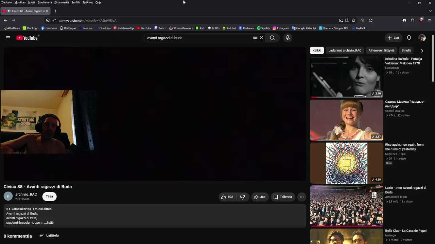The height and width of the screenshot is (244, 435).
Task: Open the Lazio - Inter Avanti ragazzi thumbnail
Action: pos(346,206)
